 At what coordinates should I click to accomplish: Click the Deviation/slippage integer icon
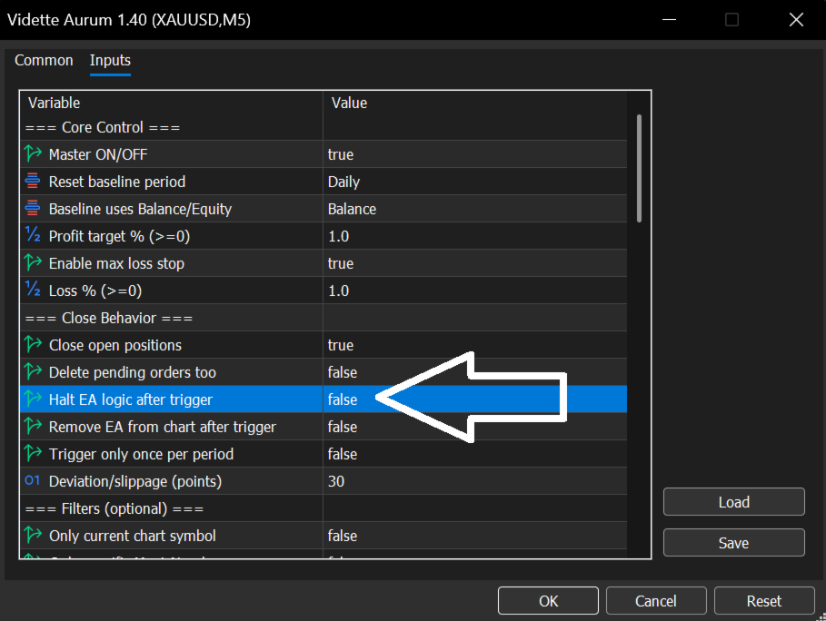(33, 481)
